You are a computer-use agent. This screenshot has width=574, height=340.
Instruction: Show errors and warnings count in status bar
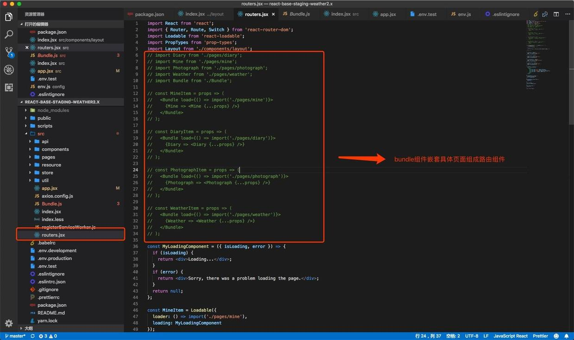coord(48,336)
